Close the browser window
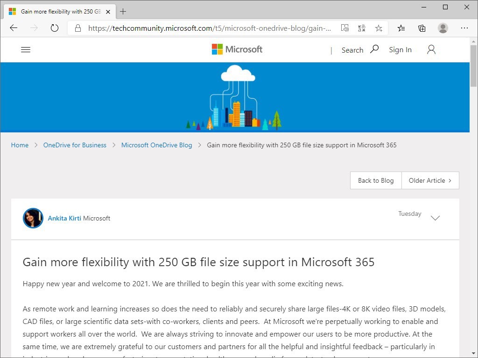This screenshot has height=358, width=478. click(467, 7)
